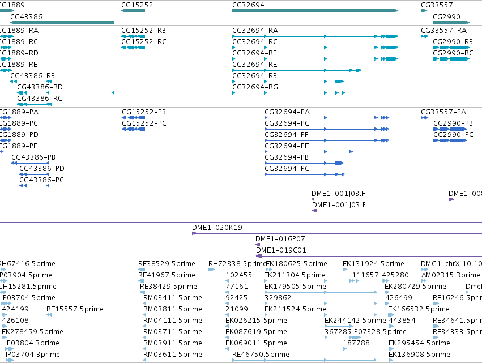
Task: Click the EK280729.5prime EST label
Action: click(x=415, y=287)
